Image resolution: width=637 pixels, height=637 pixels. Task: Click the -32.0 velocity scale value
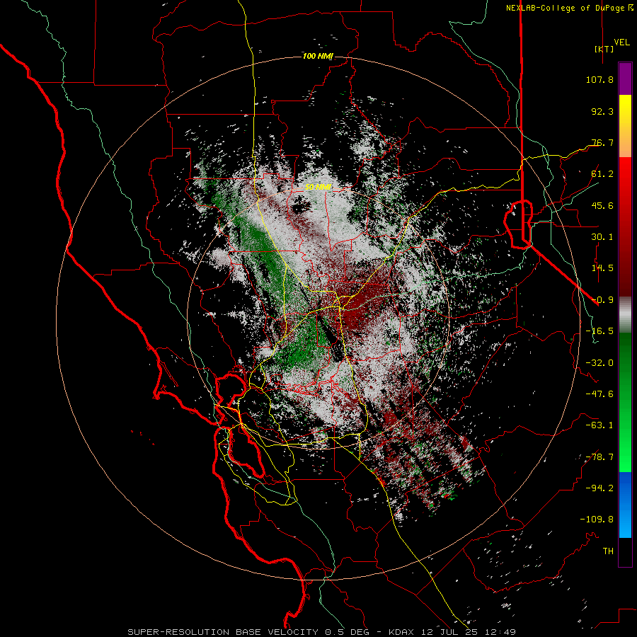point(599,363)
